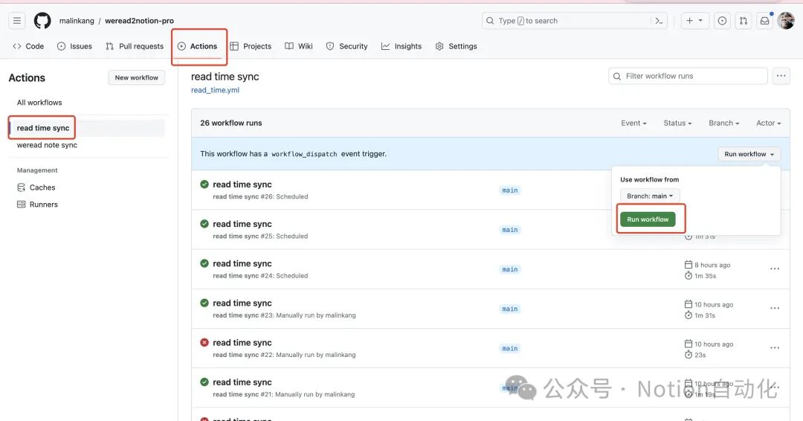This screenshot has height=421, width=803.
Task: Open run #23 read time sync title
Action: click(x=242, y=303)
